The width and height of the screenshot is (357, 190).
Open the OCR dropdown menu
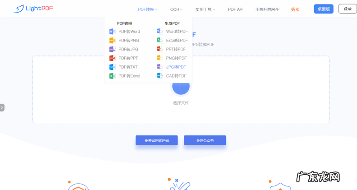[176, 9]
